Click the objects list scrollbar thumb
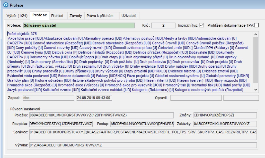The width and height of the screenshot is (265, 158). tap(255, 61)
